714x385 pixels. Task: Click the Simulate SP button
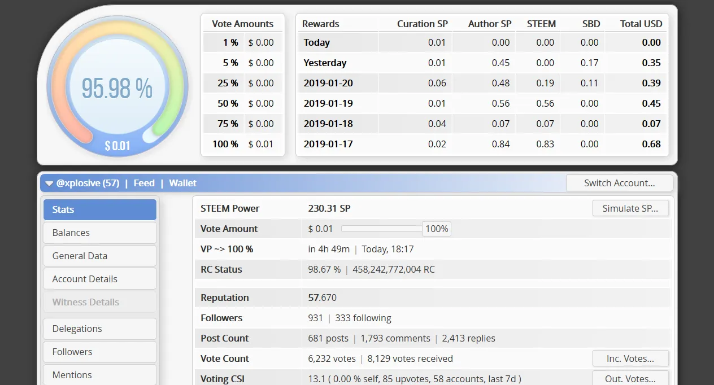pyautogui.click(x=630, y=208)
